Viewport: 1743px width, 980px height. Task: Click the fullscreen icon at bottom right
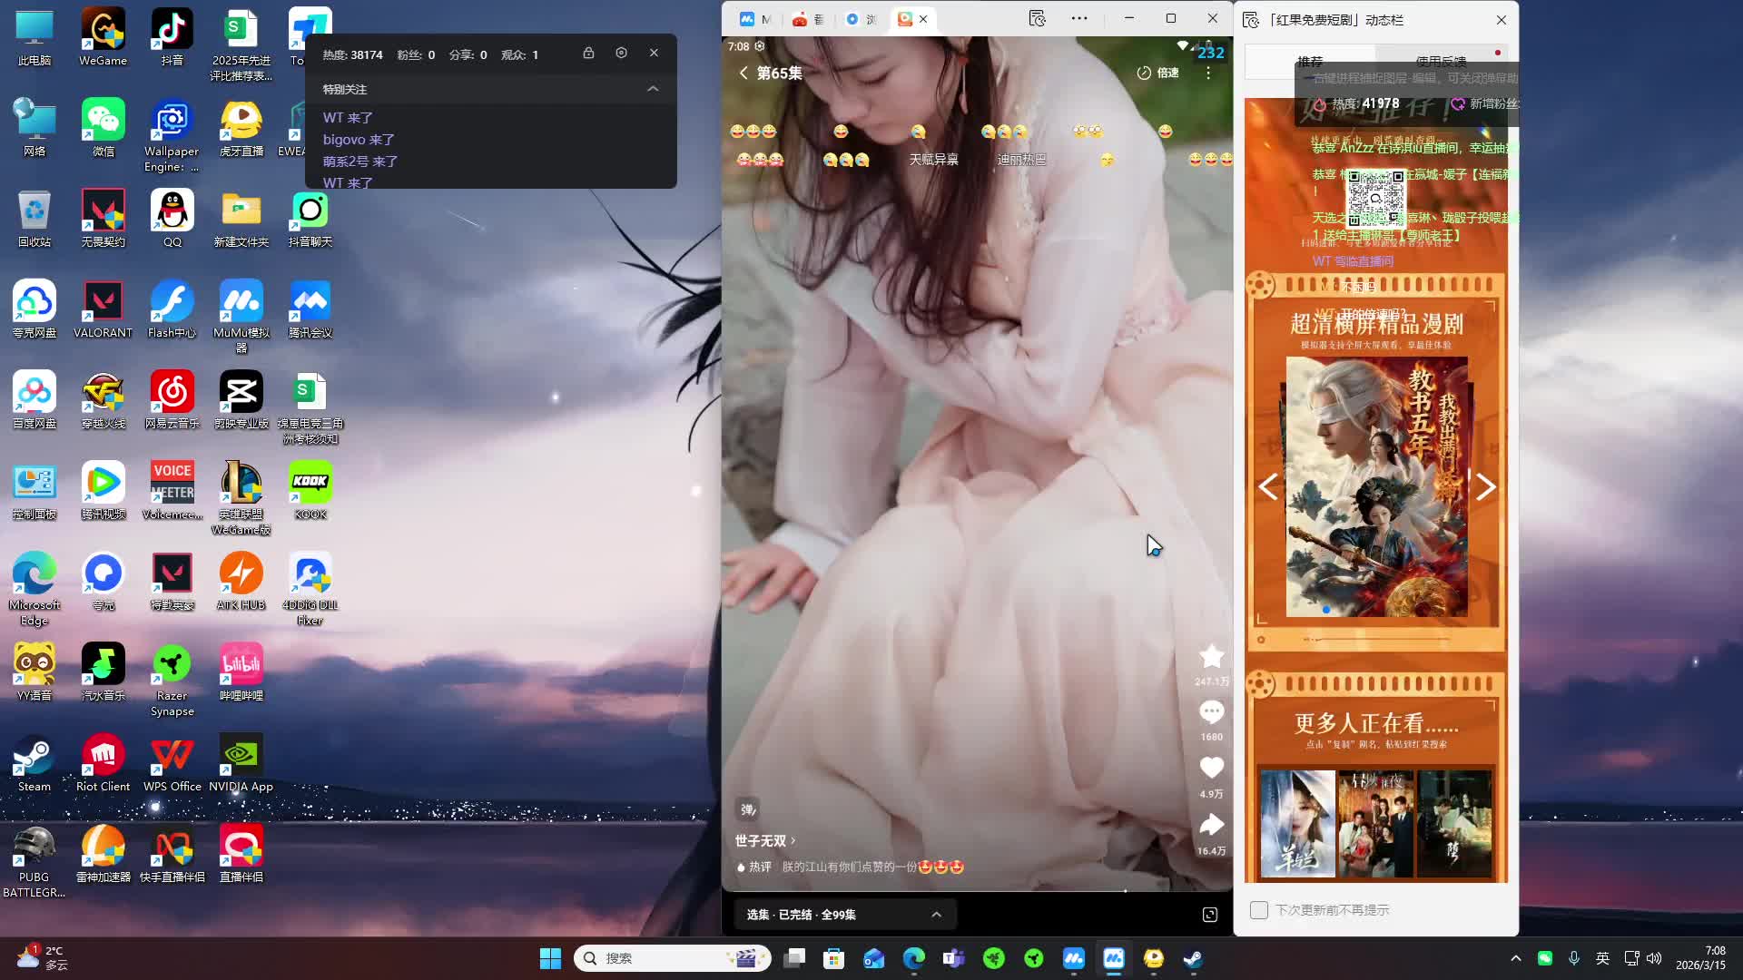(x=1209, y=915)
